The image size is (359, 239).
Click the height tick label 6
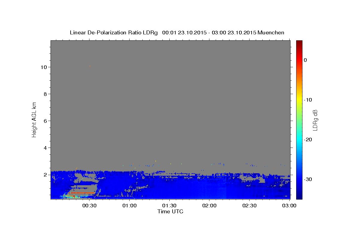pos(45,121)
